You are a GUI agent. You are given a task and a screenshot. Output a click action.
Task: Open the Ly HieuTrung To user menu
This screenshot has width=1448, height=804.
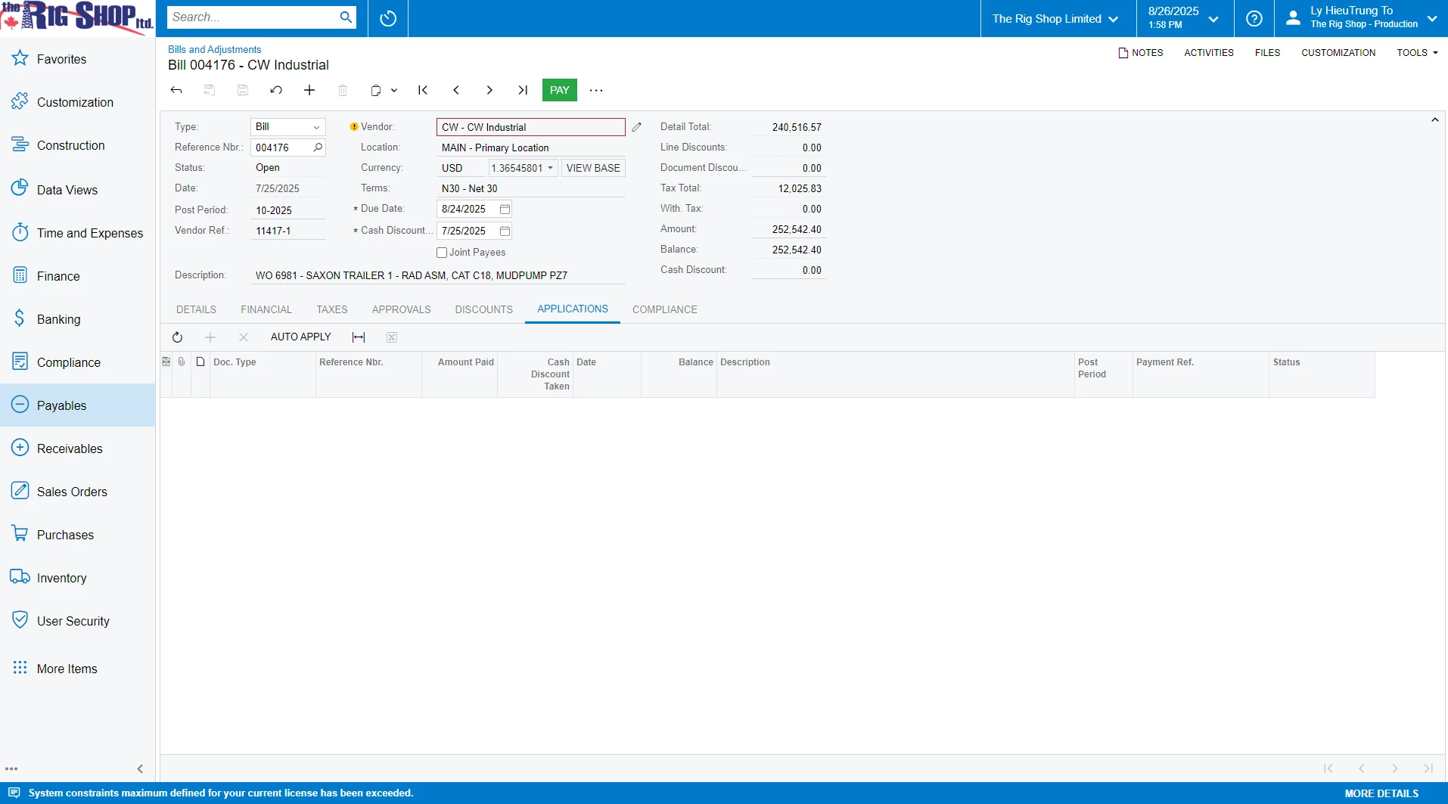click(1361, 18)
